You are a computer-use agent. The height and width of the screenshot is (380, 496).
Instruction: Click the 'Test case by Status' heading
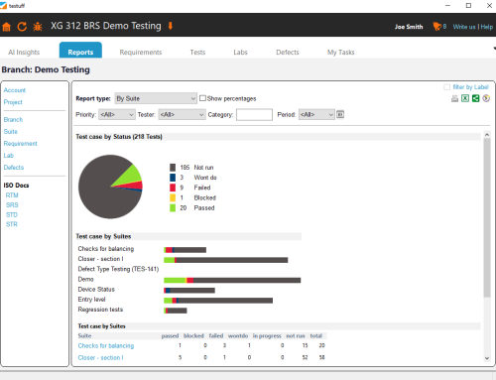pyautogui.click(x=119, y=137)
